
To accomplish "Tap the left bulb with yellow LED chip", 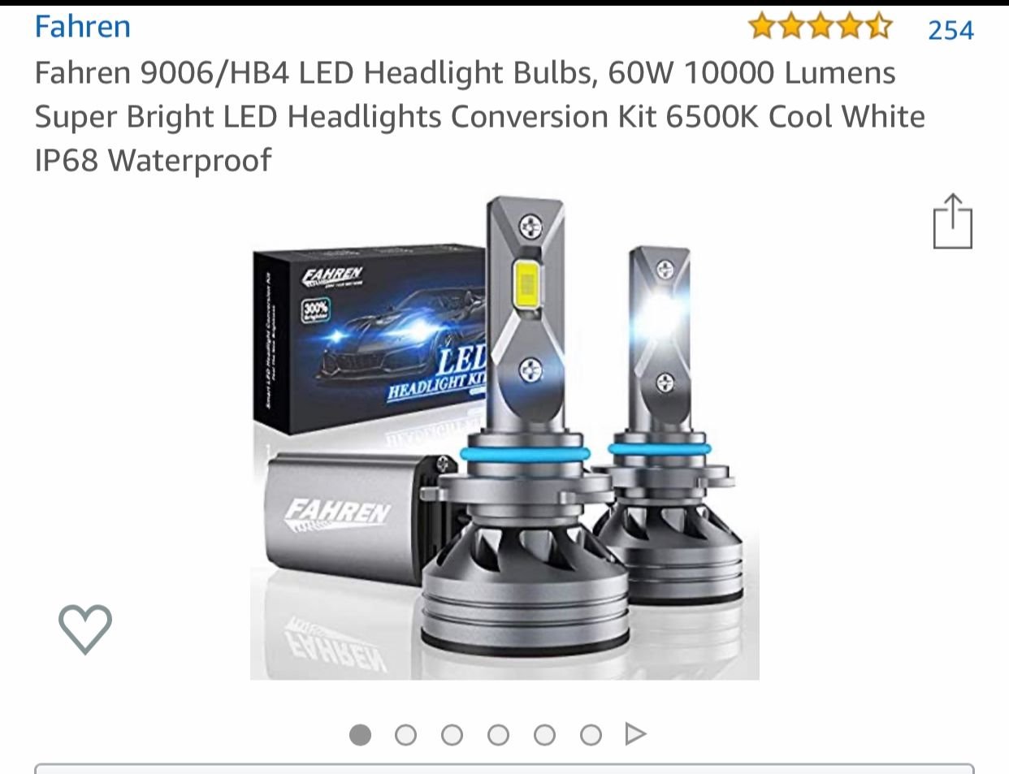I will (526, 422).
